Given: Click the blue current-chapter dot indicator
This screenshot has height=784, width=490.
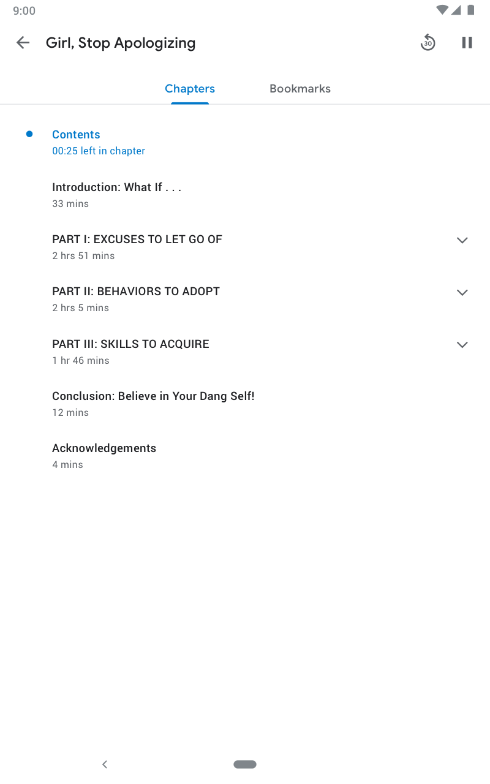Looking at the screenshot, I should (x=29, y=134).
